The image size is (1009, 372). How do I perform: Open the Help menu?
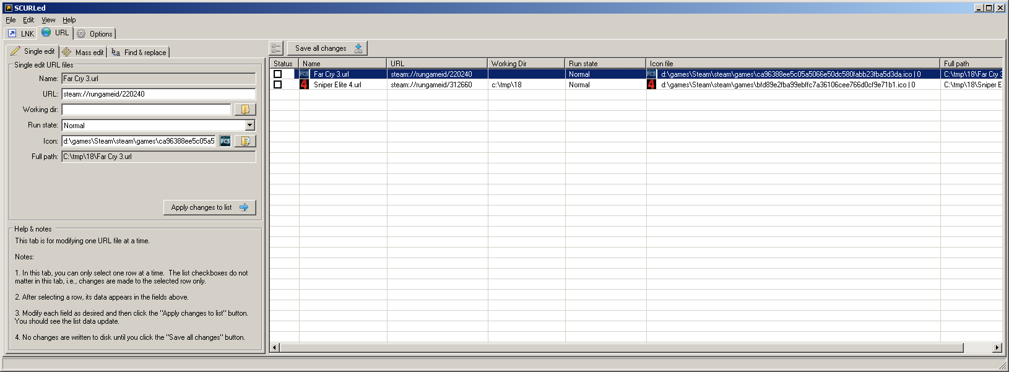coord(69,20)
